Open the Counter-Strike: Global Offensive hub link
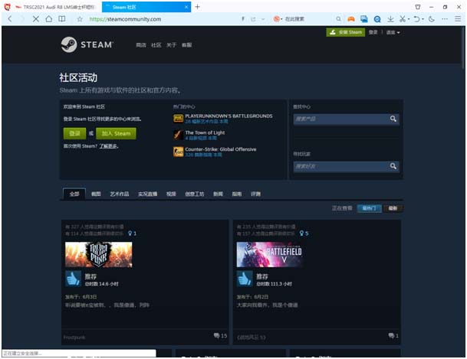Image resolution: width=467 pixels, height=359 pixels. pyautogui.click(x=221, y=149)
